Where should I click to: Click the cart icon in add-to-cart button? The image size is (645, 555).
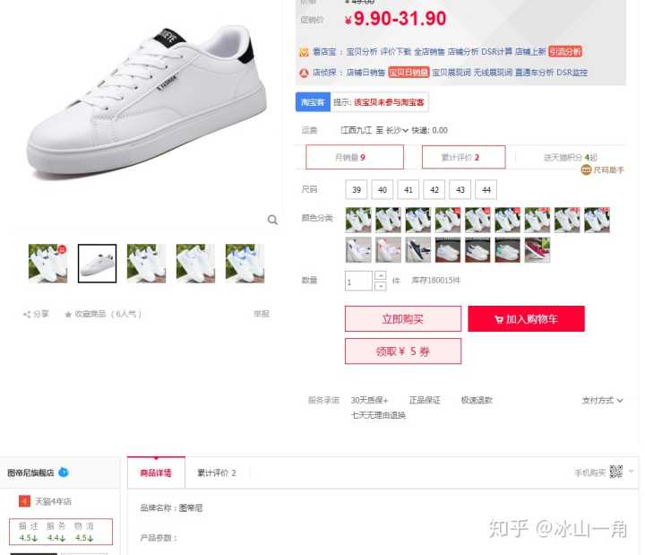pyautogui.click(x=499, y=319)
